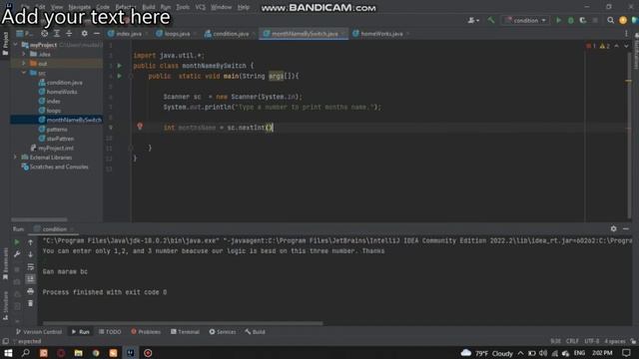Run with Coverage icon in top toolbar

point(583,20)
